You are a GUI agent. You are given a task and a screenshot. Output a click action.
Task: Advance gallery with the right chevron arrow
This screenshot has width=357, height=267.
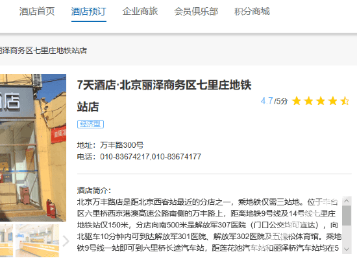(66, 241)
